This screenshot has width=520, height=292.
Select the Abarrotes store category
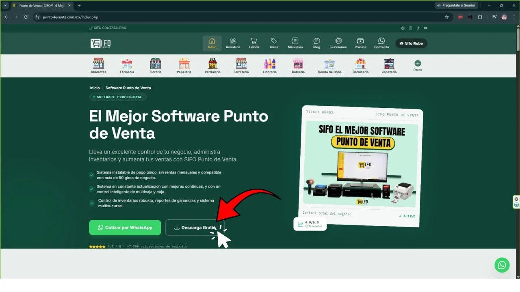click(x=98, y=66)
